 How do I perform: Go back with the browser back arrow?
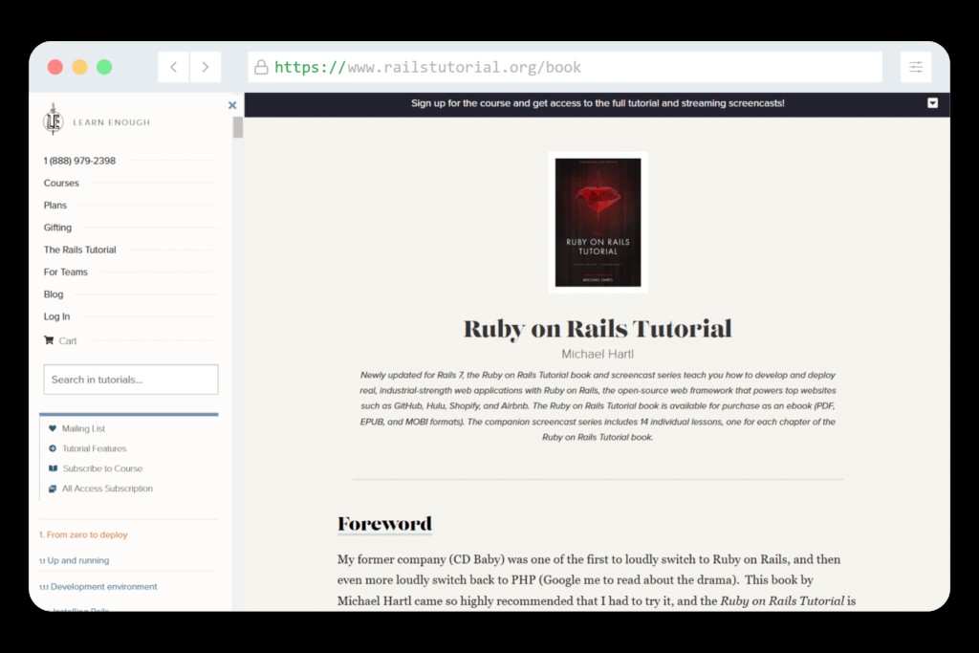(174, 67)
